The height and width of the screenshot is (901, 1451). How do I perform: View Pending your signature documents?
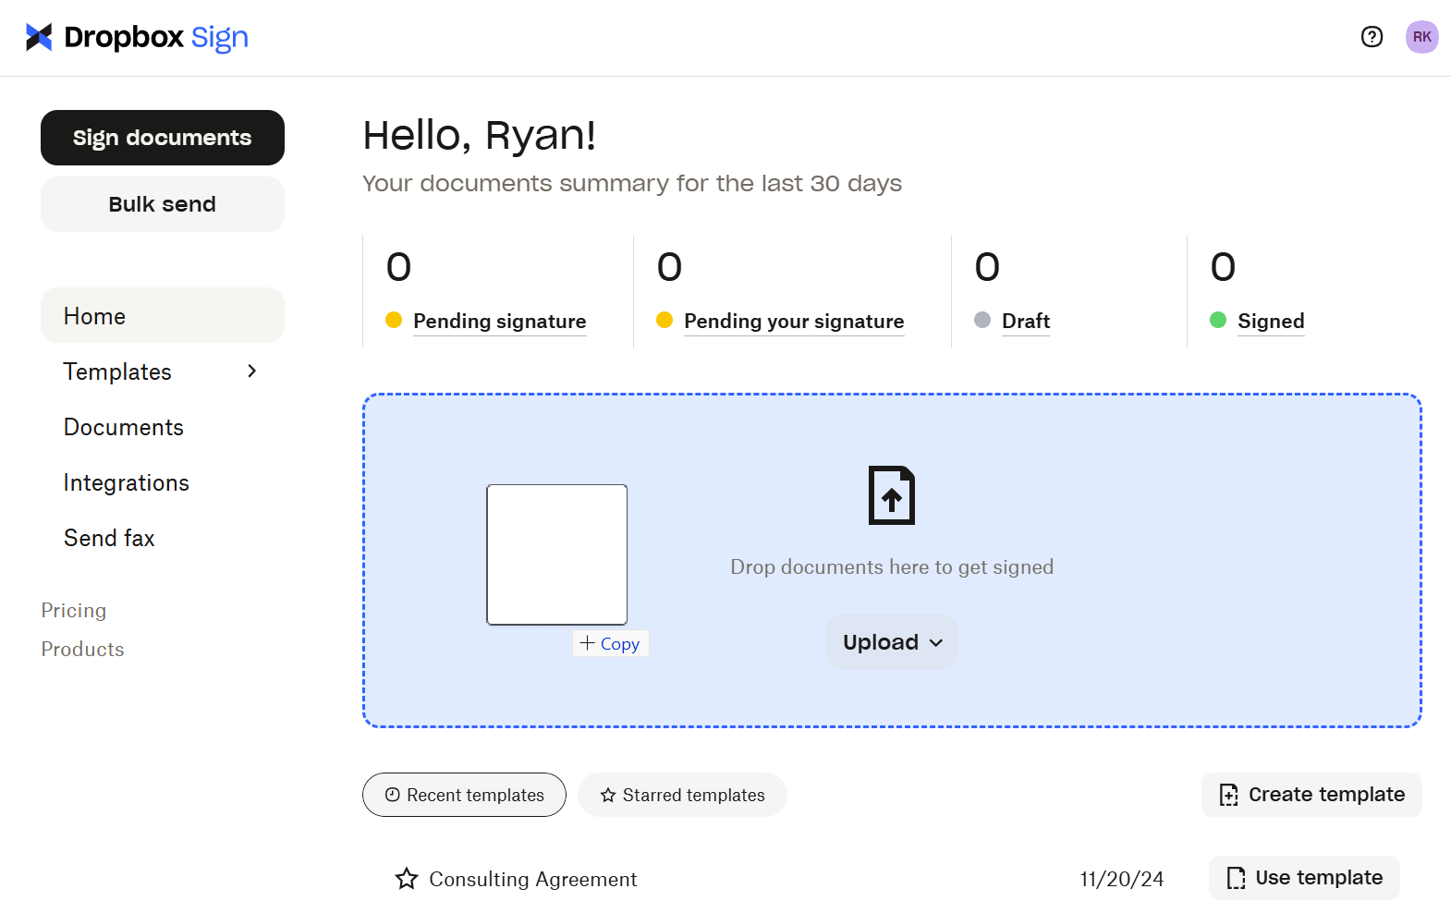pyautogui.click(x=794, y=321)
